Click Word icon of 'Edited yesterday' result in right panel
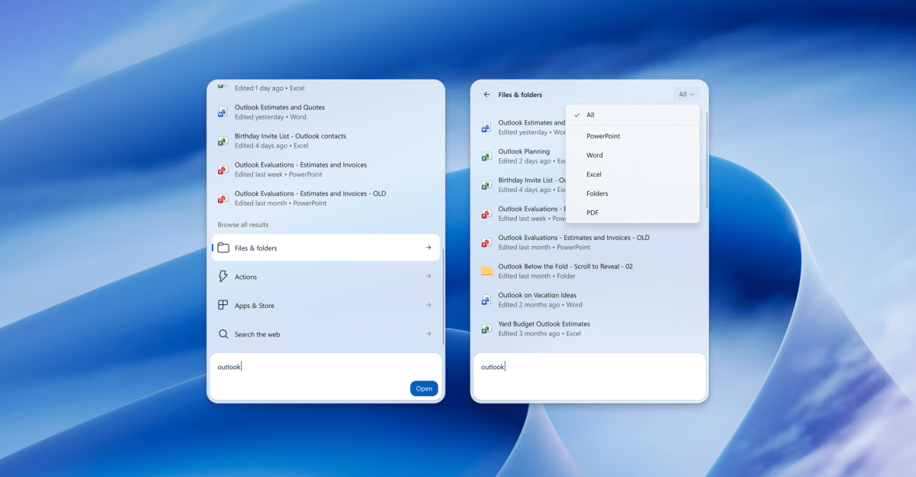The height and width of the screenshot is (477, 916). (x=486, y=128)
